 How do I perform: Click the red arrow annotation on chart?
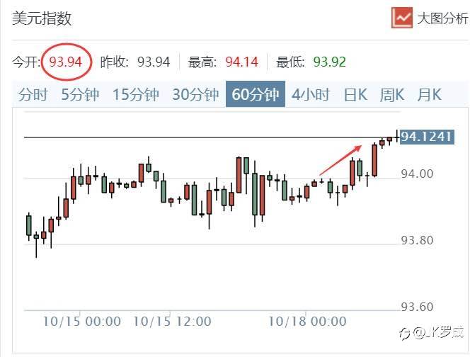341,159
